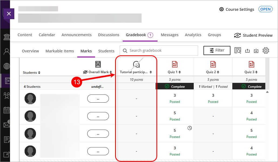Select the Marks view
Viewport: 278px width, 162px height.
point(86,51)
